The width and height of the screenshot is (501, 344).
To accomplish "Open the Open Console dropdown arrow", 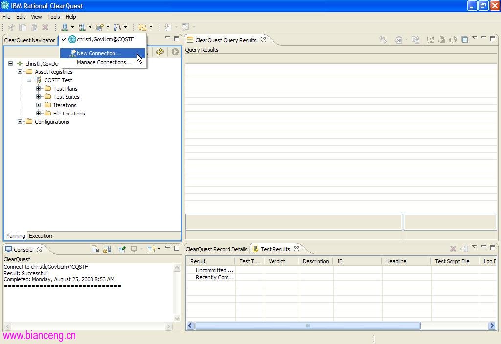I will 159,249.
